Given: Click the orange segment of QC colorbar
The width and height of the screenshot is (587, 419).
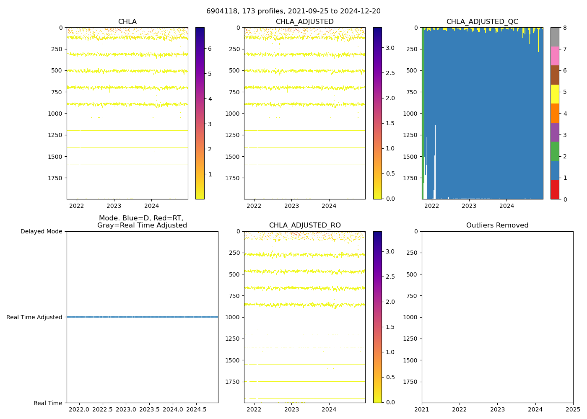Looking at the screenshot, I should click(x=555, y=113).
